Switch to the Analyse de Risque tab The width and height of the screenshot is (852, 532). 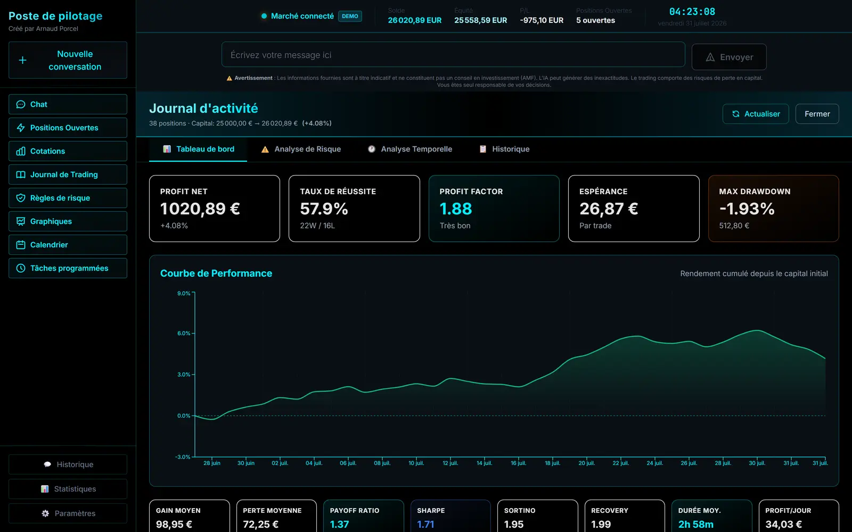click(301, 149)
